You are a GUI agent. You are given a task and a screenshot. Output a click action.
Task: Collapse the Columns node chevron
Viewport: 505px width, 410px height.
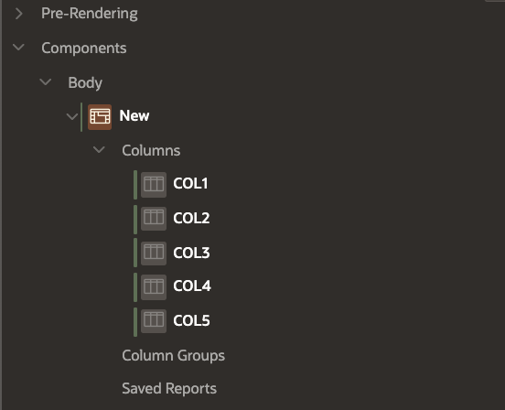[x=99, y=149]
